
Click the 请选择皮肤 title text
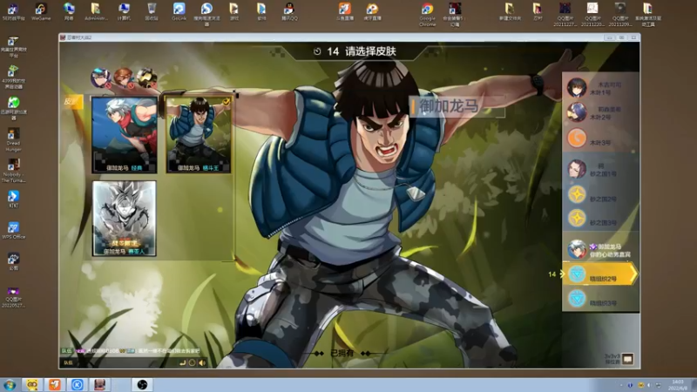[370, 51]
